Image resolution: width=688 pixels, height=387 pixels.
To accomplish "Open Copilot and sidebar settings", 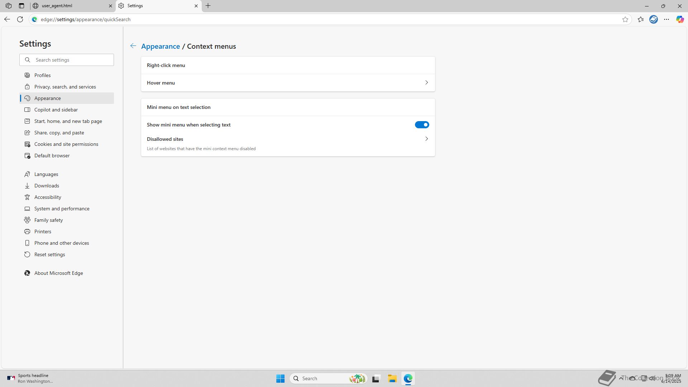I will [56, 110].
